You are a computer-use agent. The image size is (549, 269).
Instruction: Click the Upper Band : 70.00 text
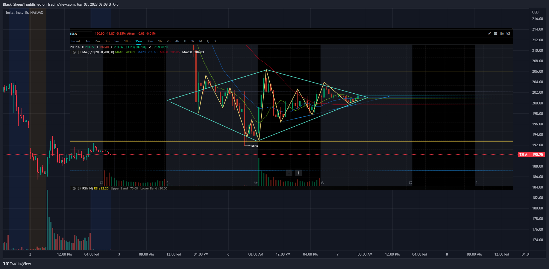[x=124, y=189]
